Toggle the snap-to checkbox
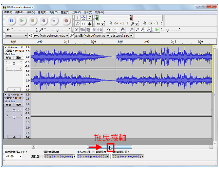The width and height of the screenshot is (219, 171). 41,157
